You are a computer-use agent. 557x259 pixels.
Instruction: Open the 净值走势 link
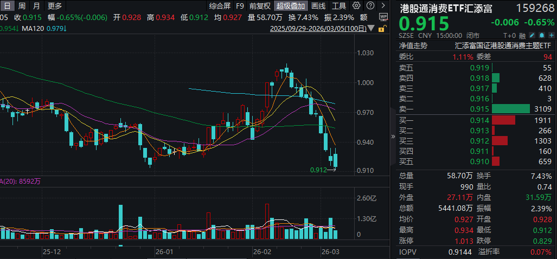tap(413, 46)
